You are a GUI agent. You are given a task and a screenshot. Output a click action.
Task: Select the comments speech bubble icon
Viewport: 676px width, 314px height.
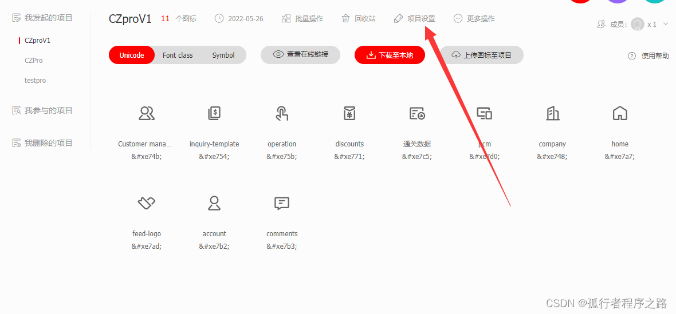click(x=282, y=203)
